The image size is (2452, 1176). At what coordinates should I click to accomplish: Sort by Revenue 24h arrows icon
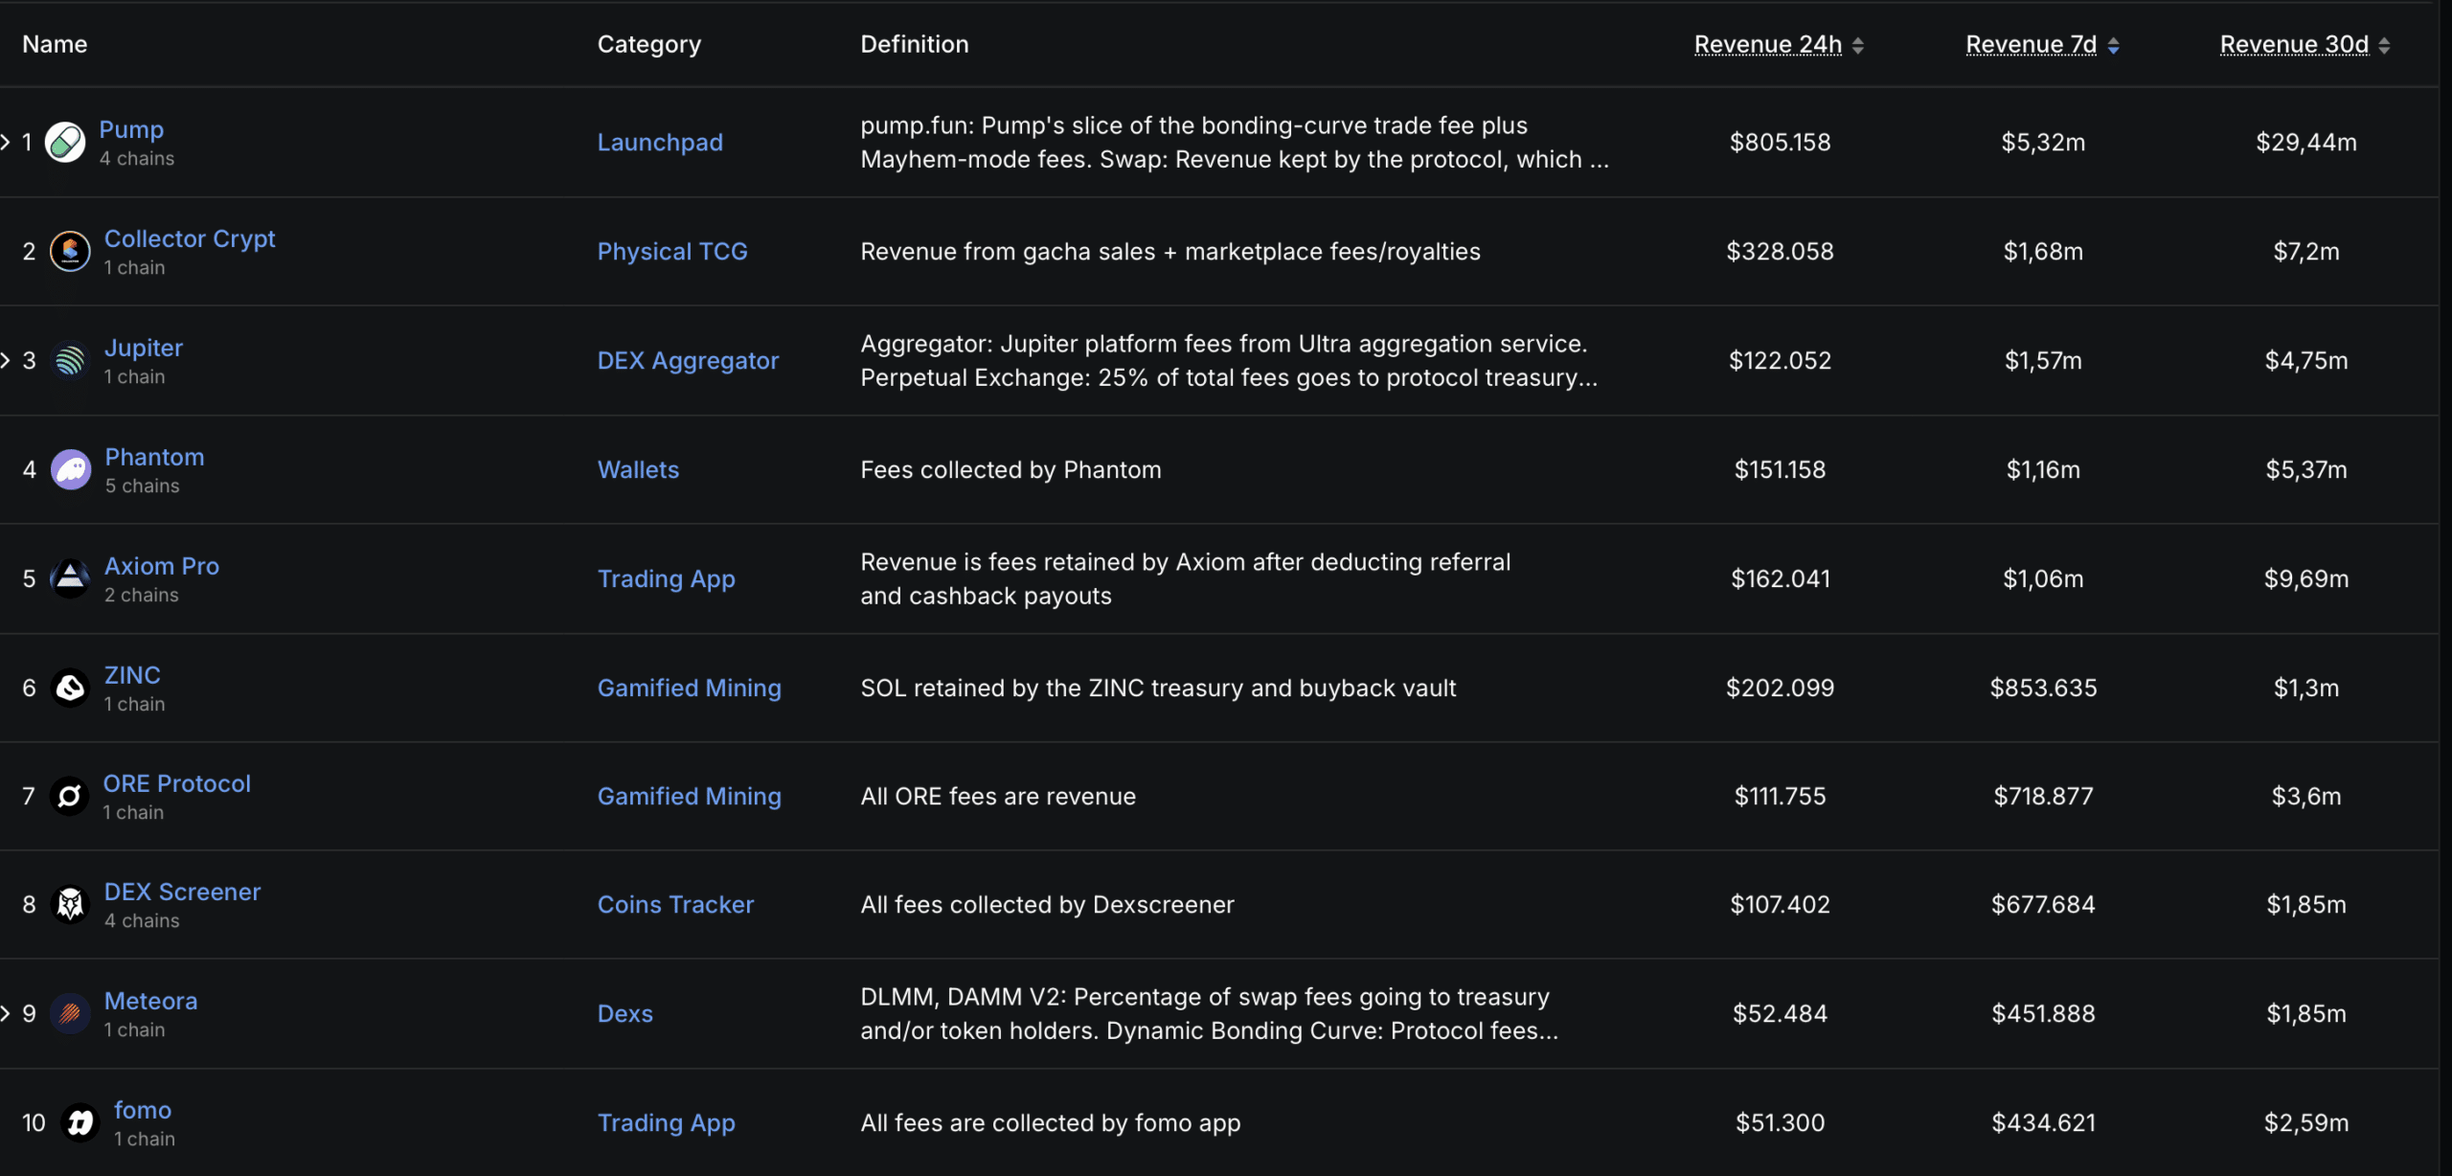(x=1858, y=46)
